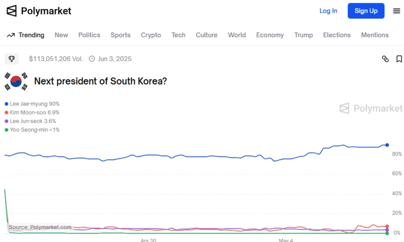404x242 pixels.
Task: Click the Polymarket logo icon
Action: (x=11, y=11)
